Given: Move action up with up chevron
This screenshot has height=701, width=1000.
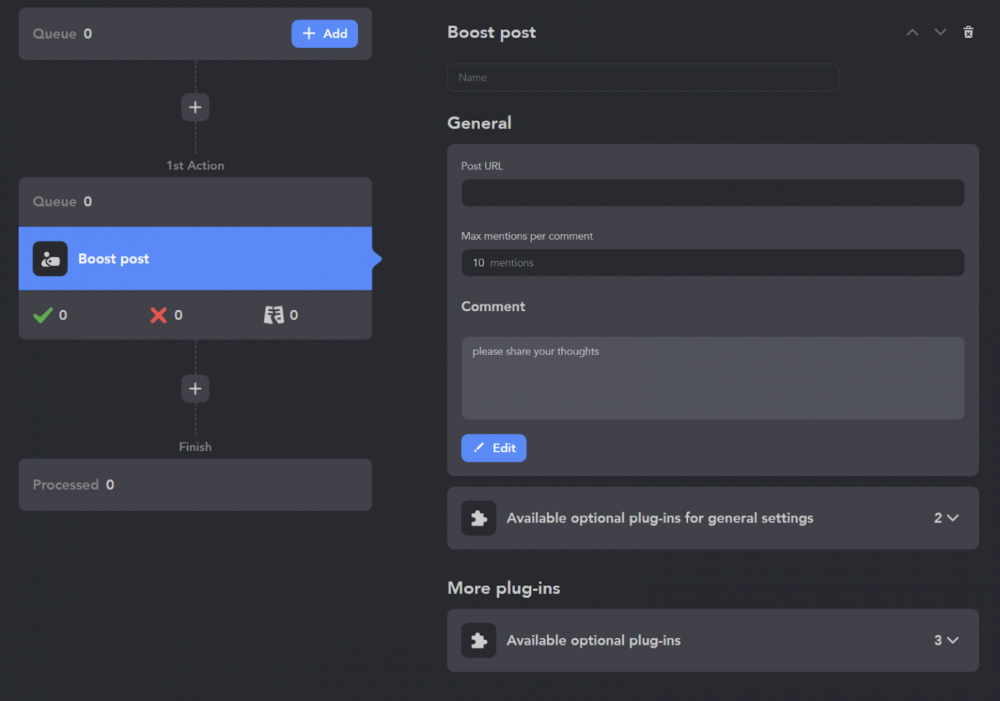Looking at the screenshot, I should (x=912, y=33).
